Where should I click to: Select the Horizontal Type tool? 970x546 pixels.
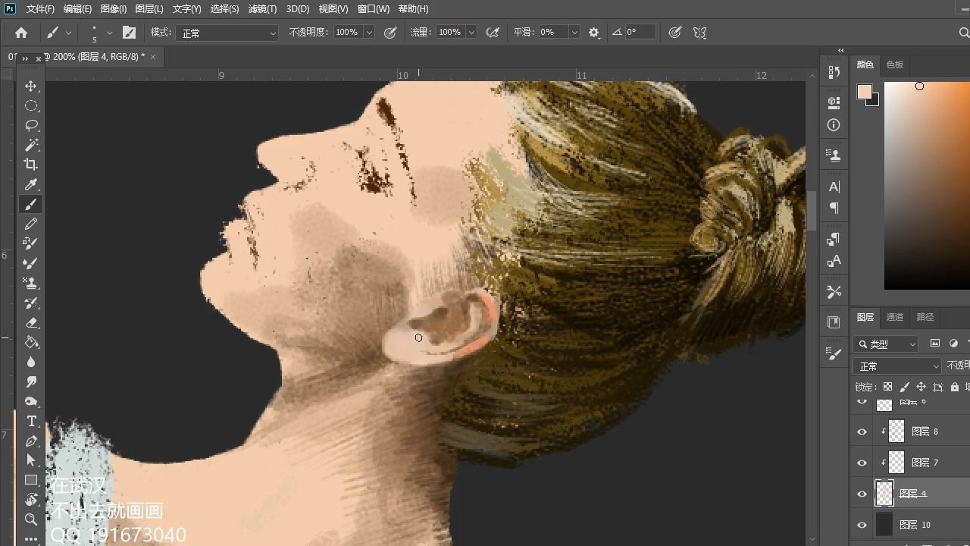[31, 421]
